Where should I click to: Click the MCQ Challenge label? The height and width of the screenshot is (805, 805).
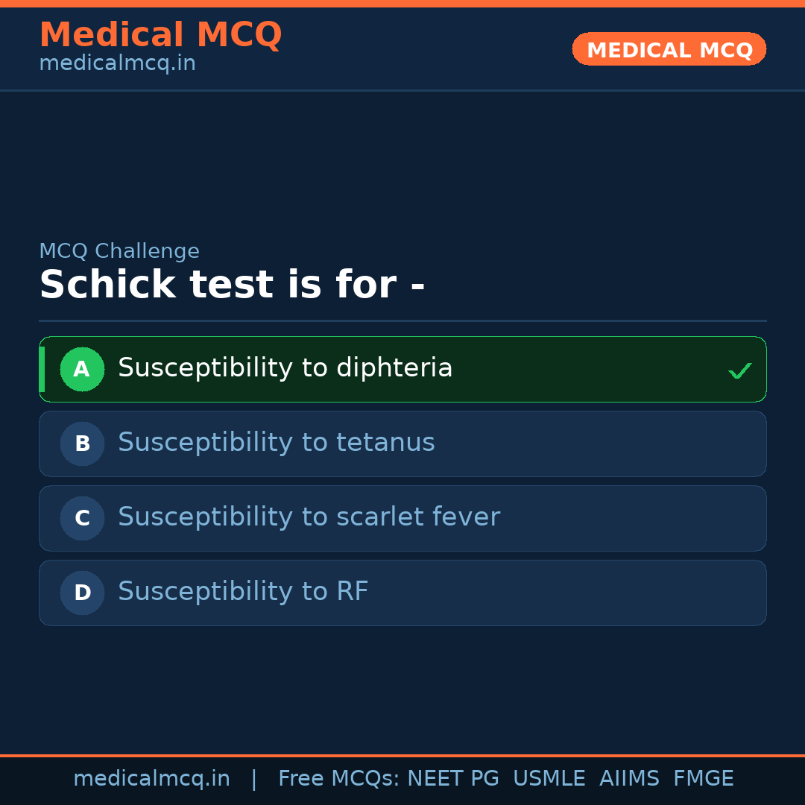coord(119,251)
